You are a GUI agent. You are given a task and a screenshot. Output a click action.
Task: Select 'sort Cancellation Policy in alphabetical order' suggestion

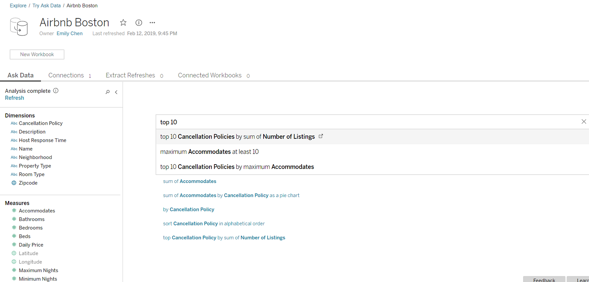pos(214,223)
